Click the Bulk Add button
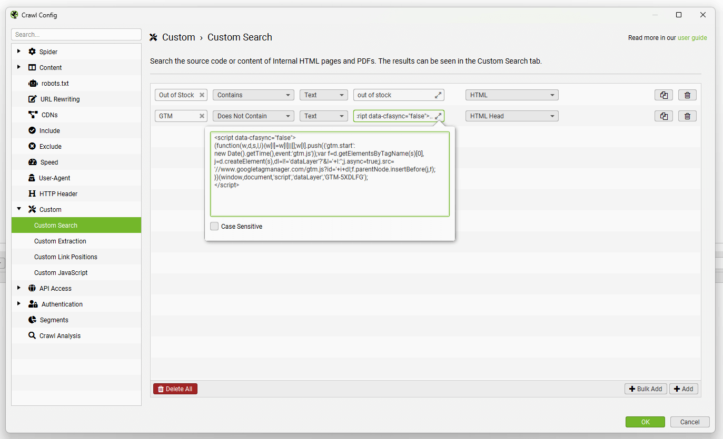 point(646,389)
